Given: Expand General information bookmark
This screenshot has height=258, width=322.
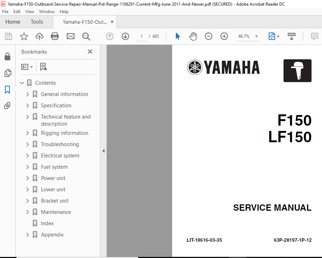Looking at the screenshot, I should 28,94.
